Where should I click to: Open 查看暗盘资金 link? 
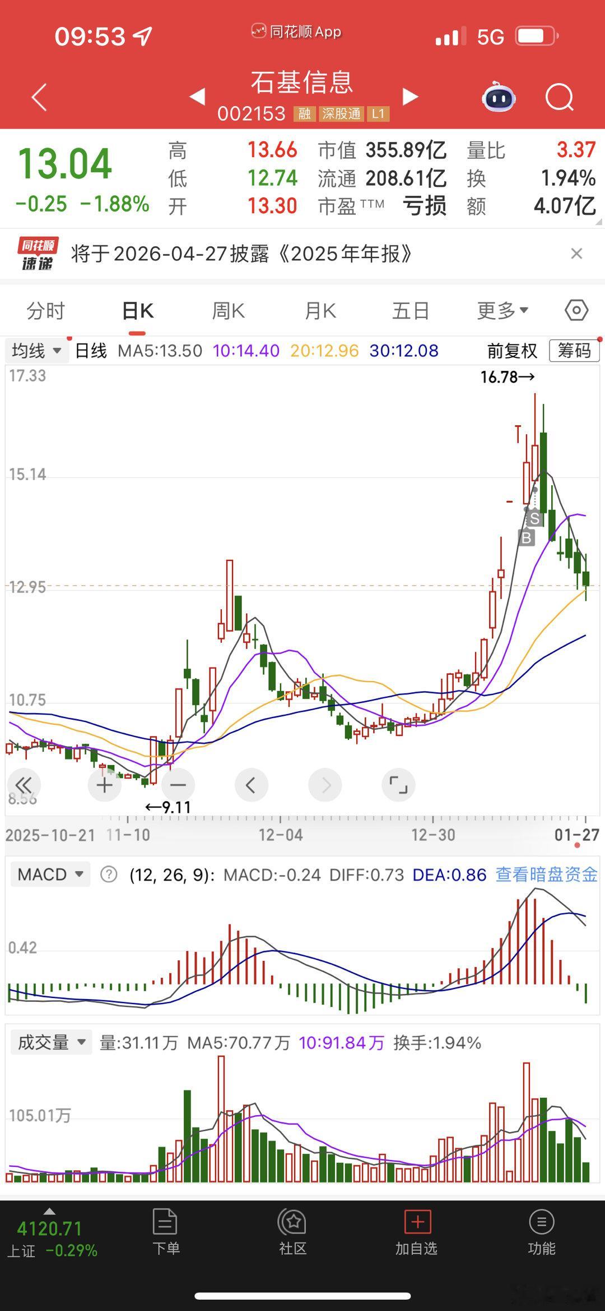pos(547,875)
